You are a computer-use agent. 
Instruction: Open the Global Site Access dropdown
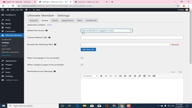pyautogui.click(x=106, y=31)
